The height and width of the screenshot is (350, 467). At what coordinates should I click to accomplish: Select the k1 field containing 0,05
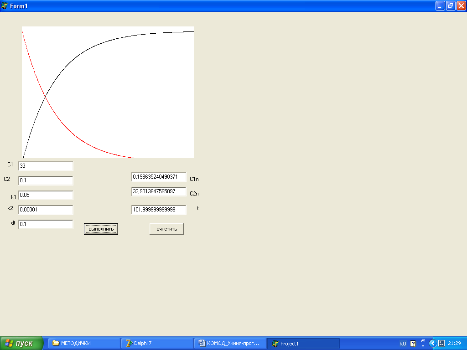click(x=46, y=195)
